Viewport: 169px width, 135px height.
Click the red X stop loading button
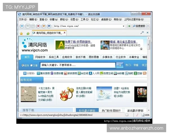[38, 26]
